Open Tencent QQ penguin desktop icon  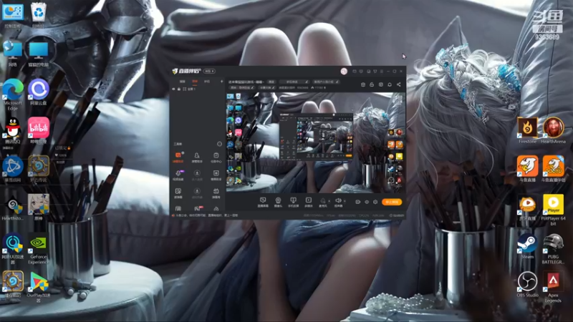click(13, 130)
